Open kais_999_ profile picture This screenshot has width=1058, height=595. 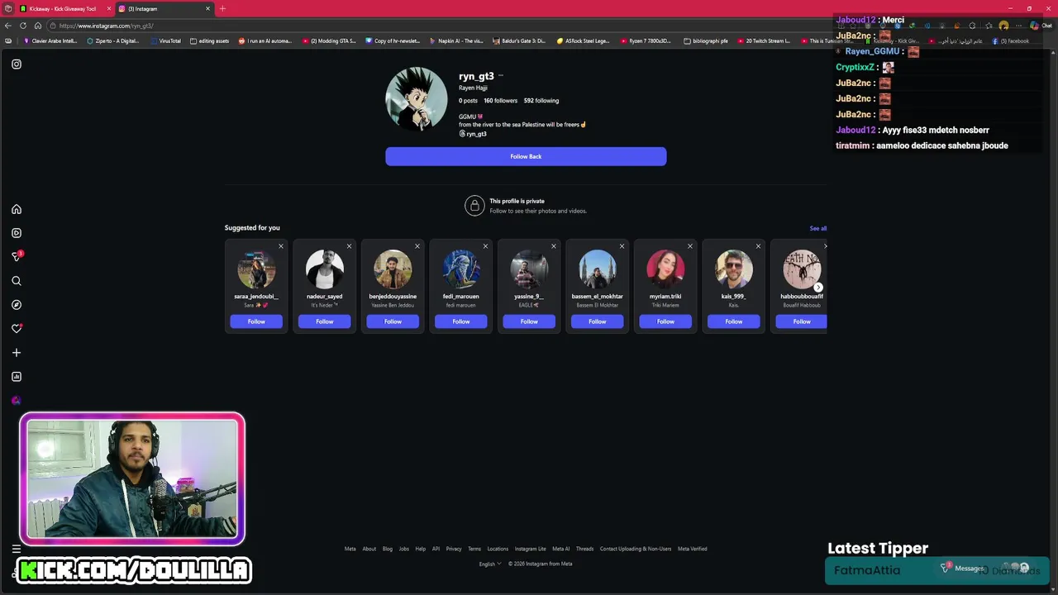[x=734, y=269]
